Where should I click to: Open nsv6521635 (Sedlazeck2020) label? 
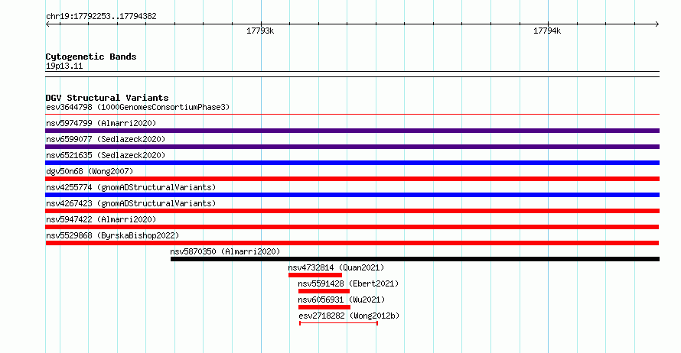pyautogui.click(x=106, y=155)
